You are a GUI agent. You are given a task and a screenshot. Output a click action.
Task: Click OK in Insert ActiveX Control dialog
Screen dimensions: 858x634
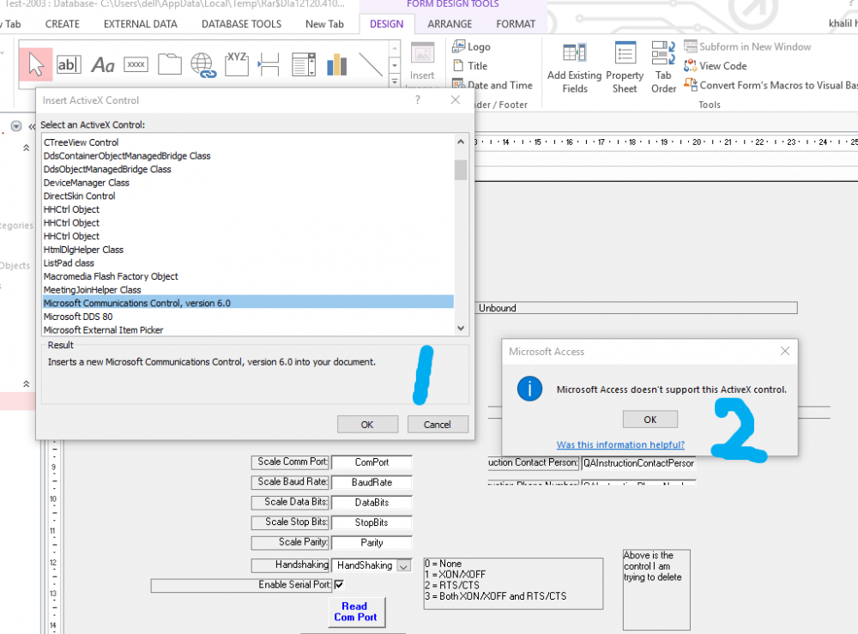pos(367,425)
